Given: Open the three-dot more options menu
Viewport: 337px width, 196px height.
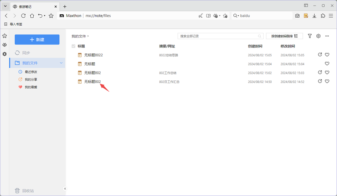Looking at the screenshot, I should tap(327, 36).
